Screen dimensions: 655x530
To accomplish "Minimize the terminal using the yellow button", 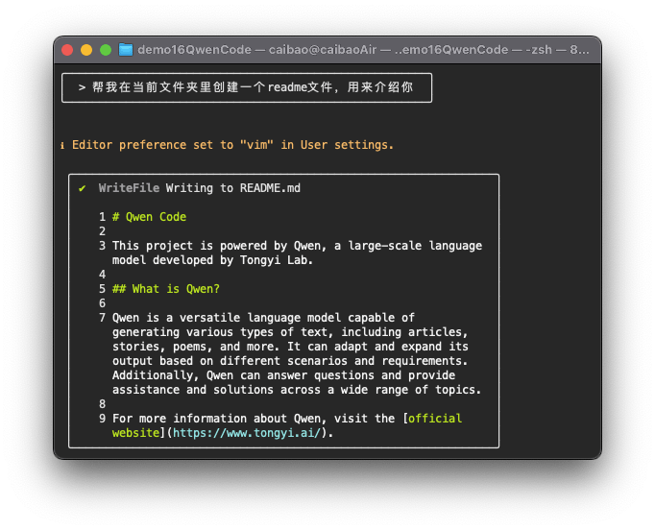I will coord(86,49).
